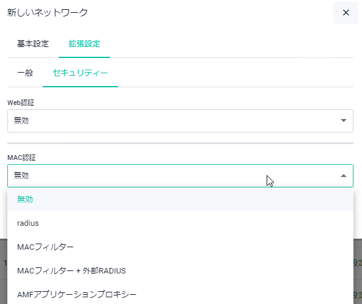Click the MAC認証 combo box field
The image size is (362, 304).
[180, 176]
